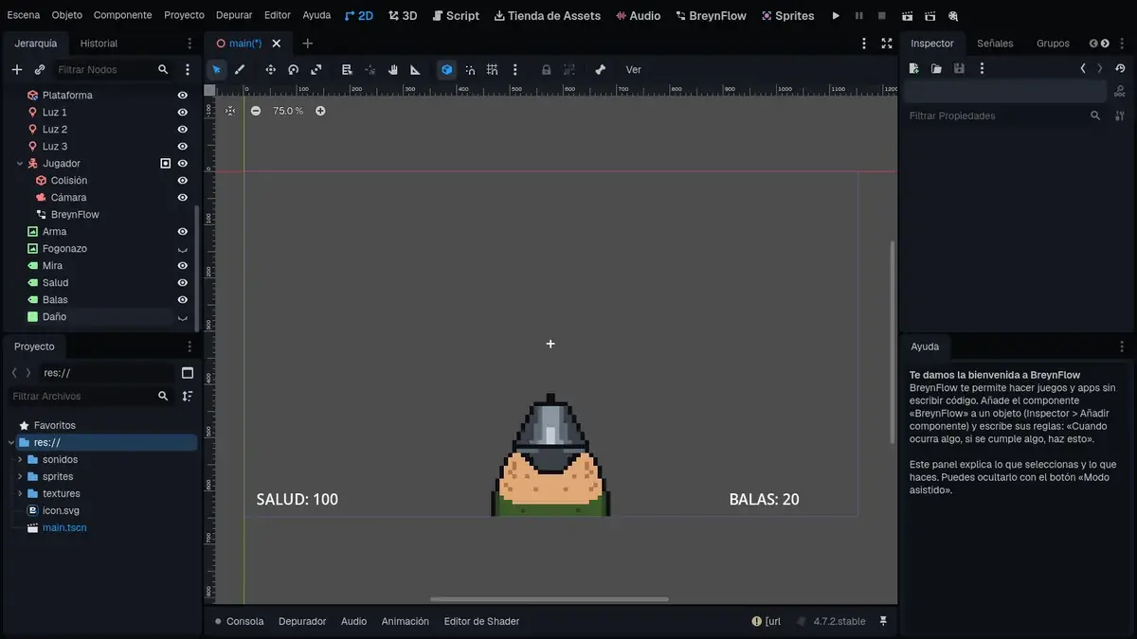Run specific scene clapperboard icon
The width and height of the screenshot is (1137, 639).
(930, 16)
